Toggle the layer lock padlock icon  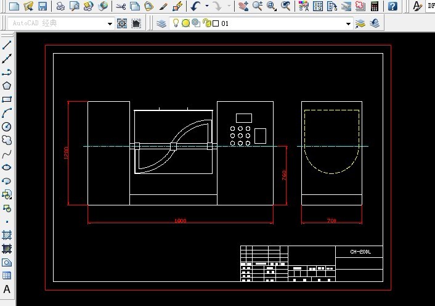[x=206, y=23]
